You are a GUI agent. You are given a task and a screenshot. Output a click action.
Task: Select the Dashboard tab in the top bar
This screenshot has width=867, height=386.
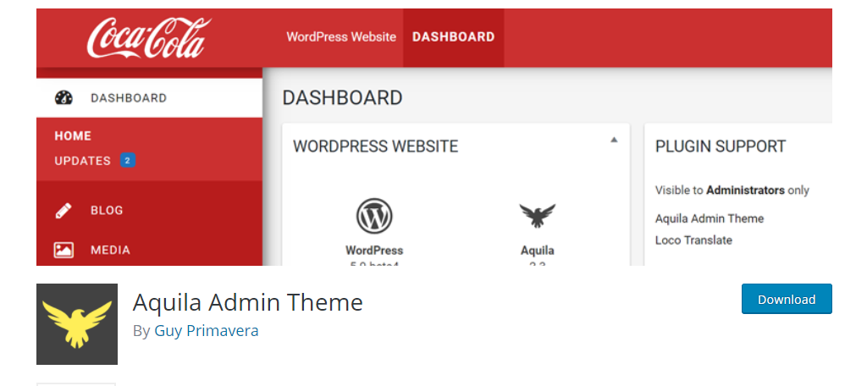[453, 37]
